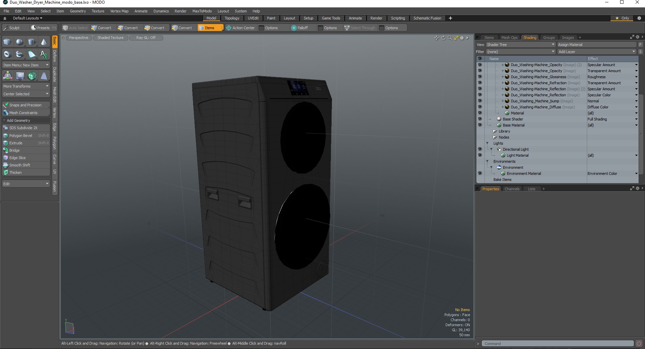
Task: Toggle visibility of Environment Material
Action: point(480,173)
